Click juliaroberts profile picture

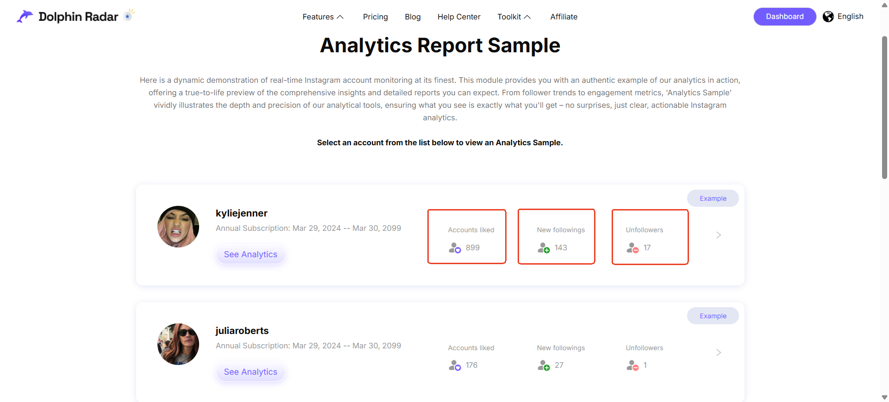click(178, 344)
